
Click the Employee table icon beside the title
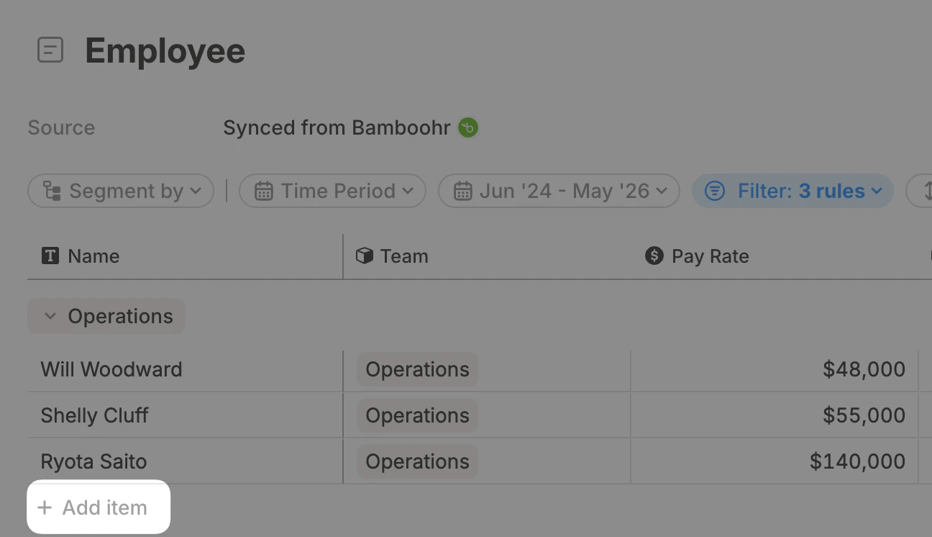50,50
